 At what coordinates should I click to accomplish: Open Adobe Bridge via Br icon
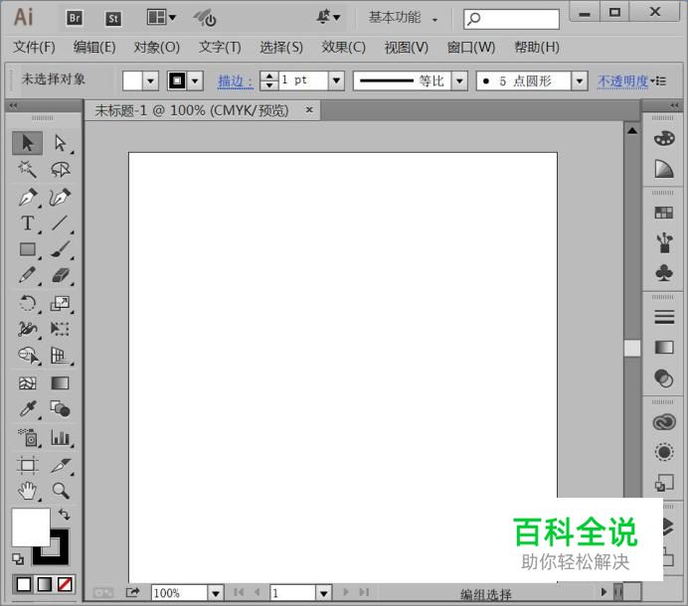point(75,19)
